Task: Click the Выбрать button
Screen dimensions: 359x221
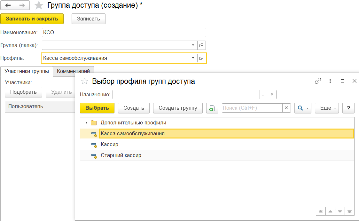Action: click(97, 108)
